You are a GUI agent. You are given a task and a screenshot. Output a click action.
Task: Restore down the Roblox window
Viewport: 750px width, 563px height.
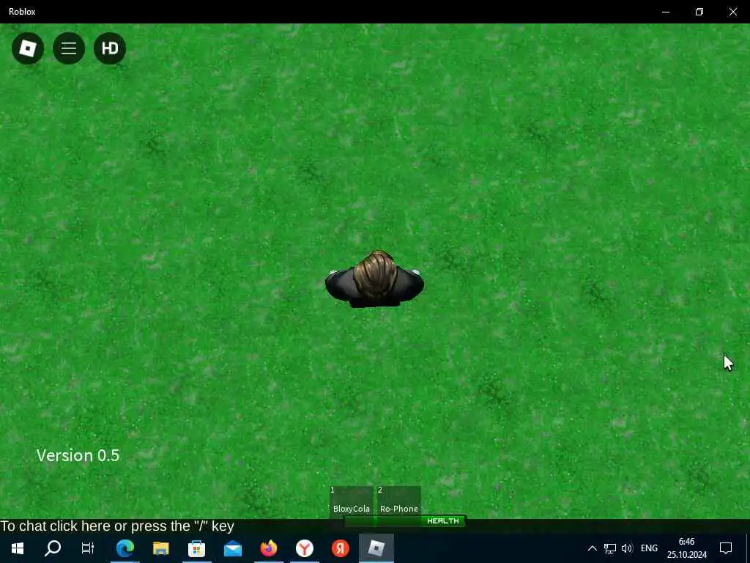[x=699, y=12]
